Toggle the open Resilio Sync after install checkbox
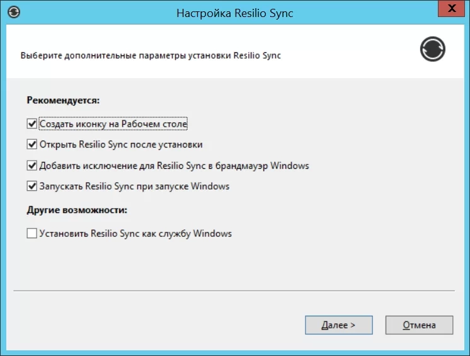The width and height of the screenshot is (470, 356). (32, 145)
